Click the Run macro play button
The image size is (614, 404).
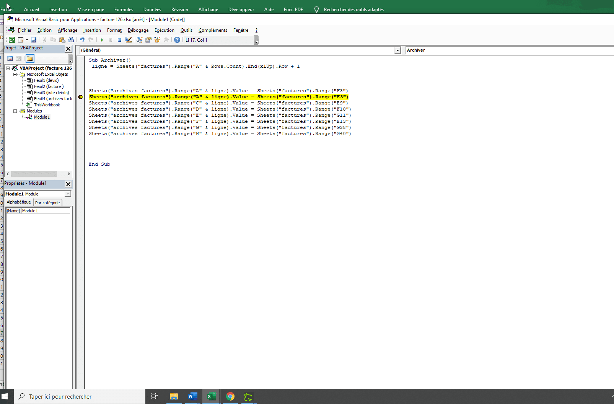(102, 40)
